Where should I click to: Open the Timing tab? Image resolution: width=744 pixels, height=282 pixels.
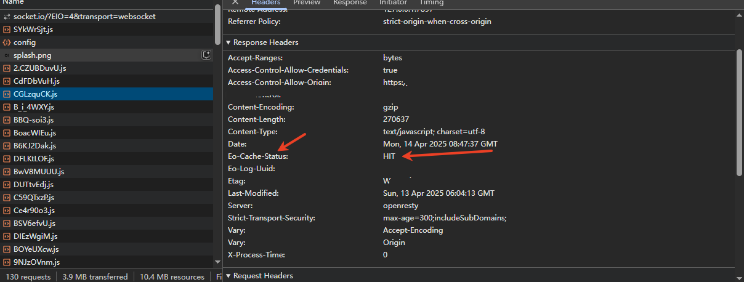431,2
